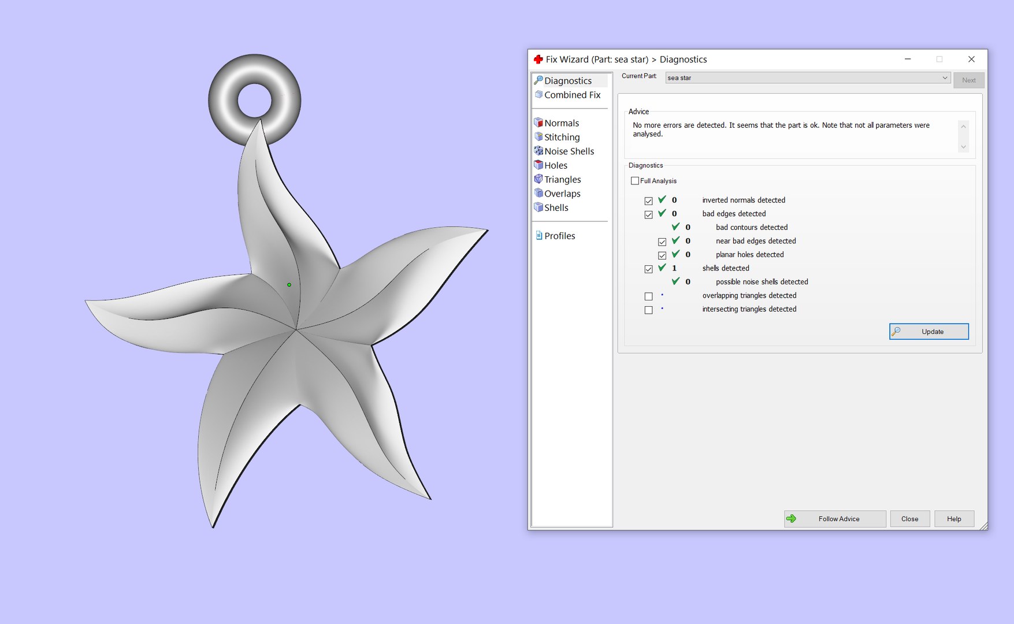
Task: Enable the Full Analysis checkbox
Action: coord(635,181)
